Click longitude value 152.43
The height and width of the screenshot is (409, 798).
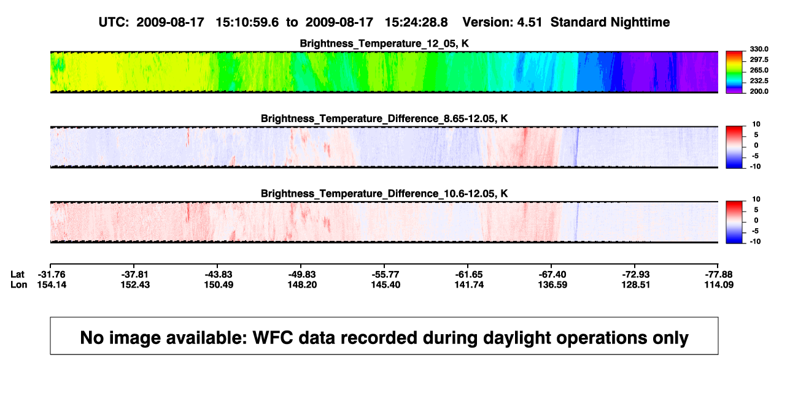134,285
